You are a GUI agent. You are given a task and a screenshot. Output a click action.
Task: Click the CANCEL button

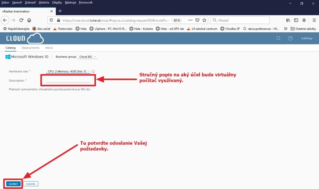(31, 184)
